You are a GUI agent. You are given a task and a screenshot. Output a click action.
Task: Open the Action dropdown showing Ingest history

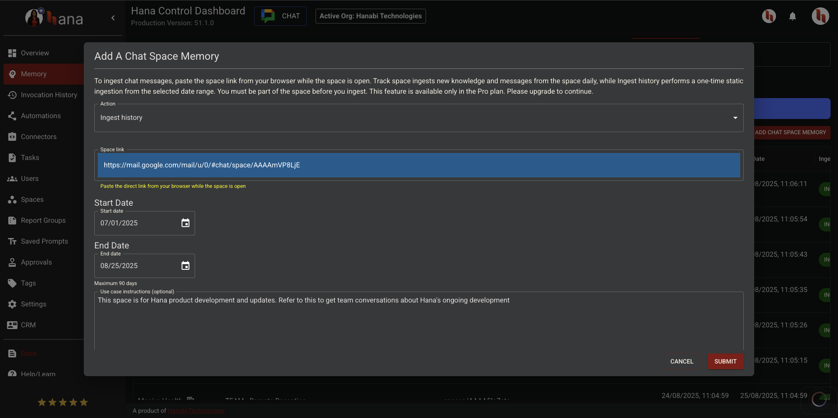(x=419, y=118)
